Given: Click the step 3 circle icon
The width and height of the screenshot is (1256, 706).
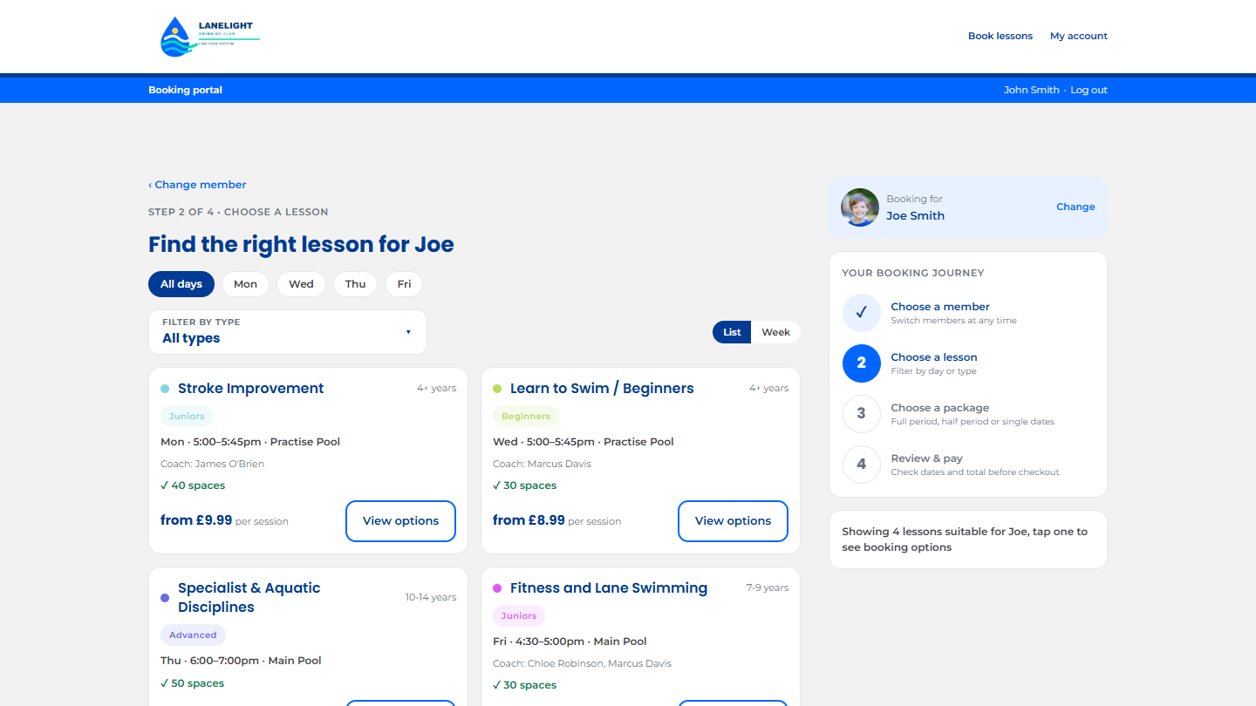Looking at the screenshot, I should coord(862,414).
